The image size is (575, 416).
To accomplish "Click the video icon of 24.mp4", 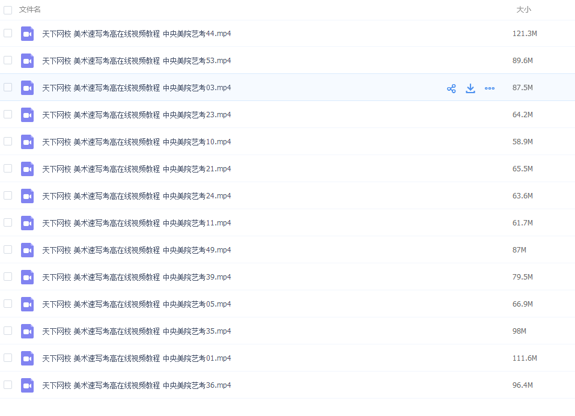I will [27, 196].
